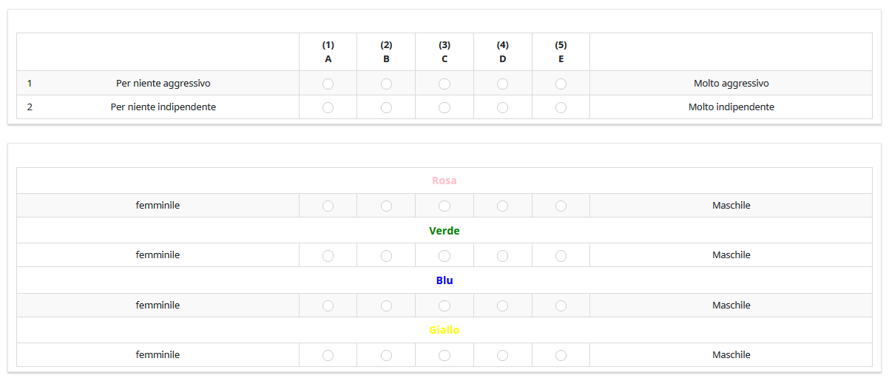Choose the fourth radio button under Verde
This screenshot has width=889, height=381.
[503, 255]
